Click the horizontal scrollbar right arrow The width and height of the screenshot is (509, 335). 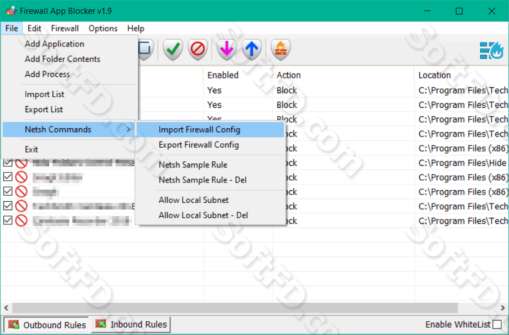click(x=502, y=307)
